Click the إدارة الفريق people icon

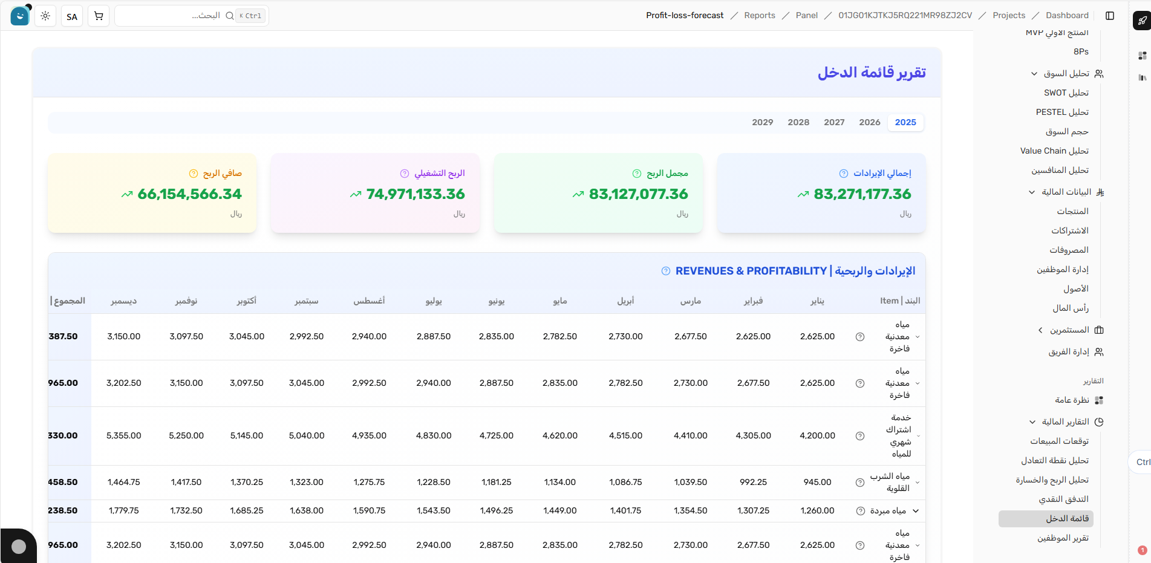tap(1100, 351)
